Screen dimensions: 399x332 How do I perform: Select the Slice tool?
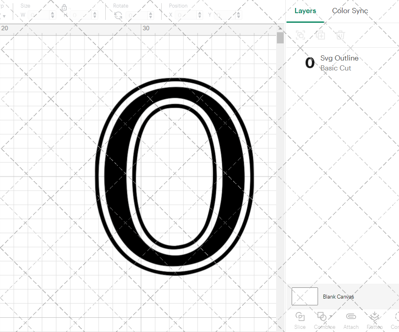tap(300, 317)
